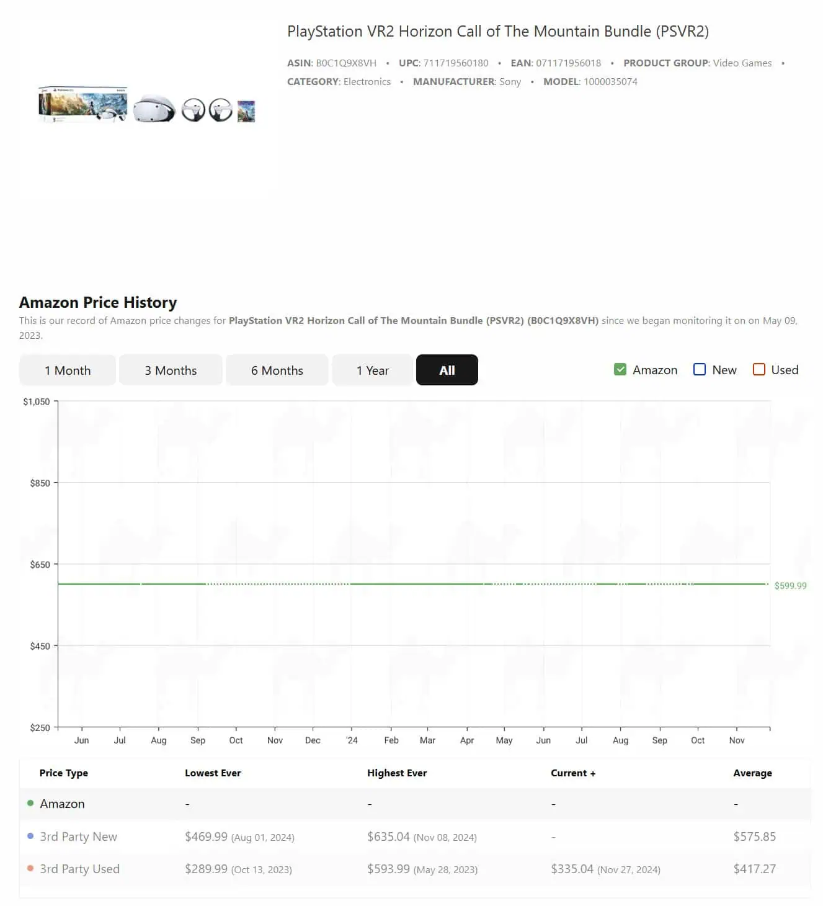Click the white VR2 headset in product image

click(x=154, y=109)
